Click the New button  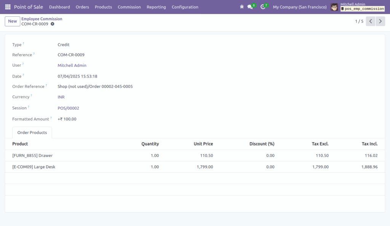[12, 21]
